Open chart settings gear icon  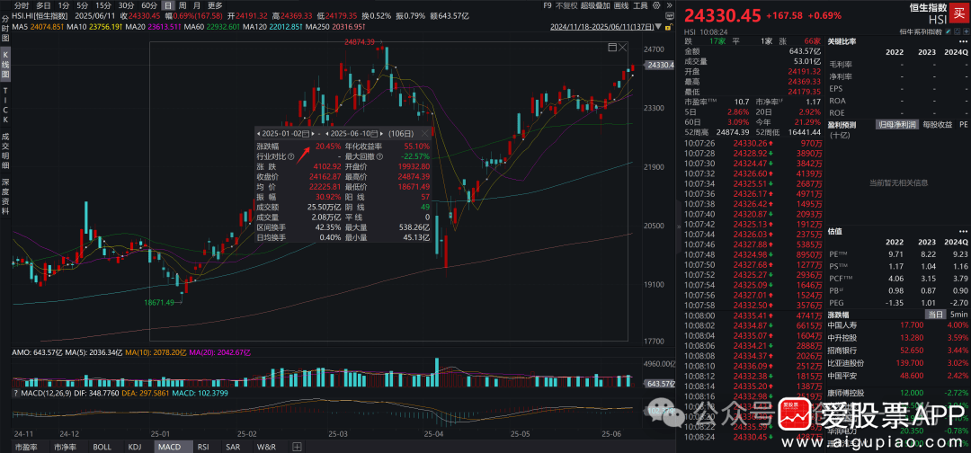[656, 5]
